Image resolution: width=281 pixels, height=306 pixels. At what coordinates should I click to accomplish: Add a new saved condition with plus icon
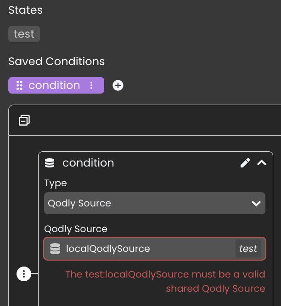pos(118,85)
